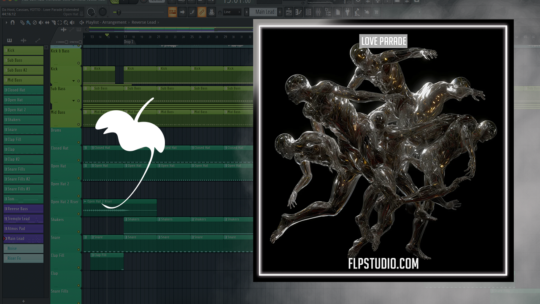Collapse the Sub Bass track group arrow
The width and height of the screenshot is (540, 304).
pos(73,101)
